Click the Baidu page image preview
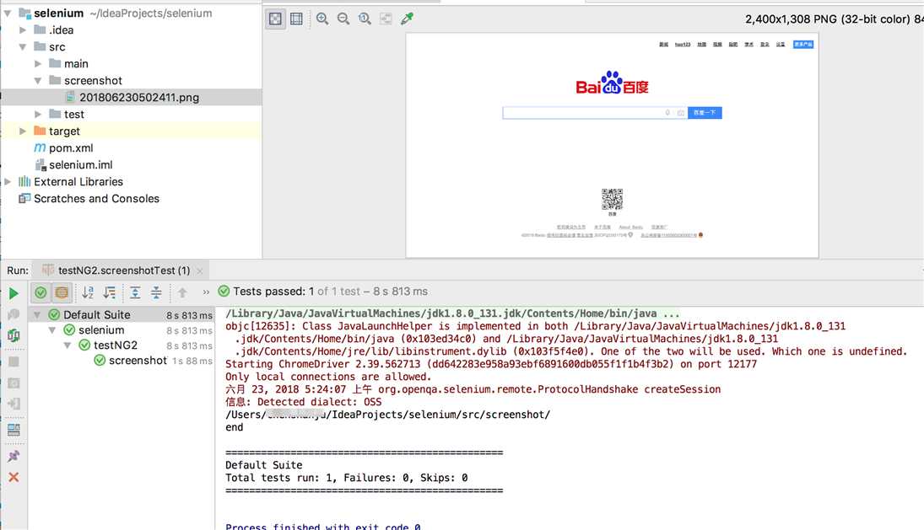Viewport: 924px width, 530px height. coord(612,145)
